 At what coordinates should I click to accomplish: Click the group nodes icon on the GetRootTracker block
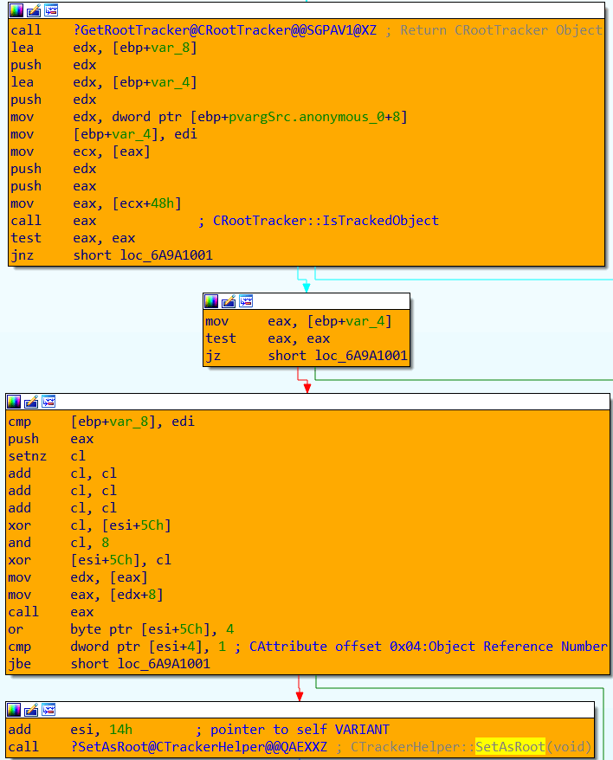click(x=51, y=10)
